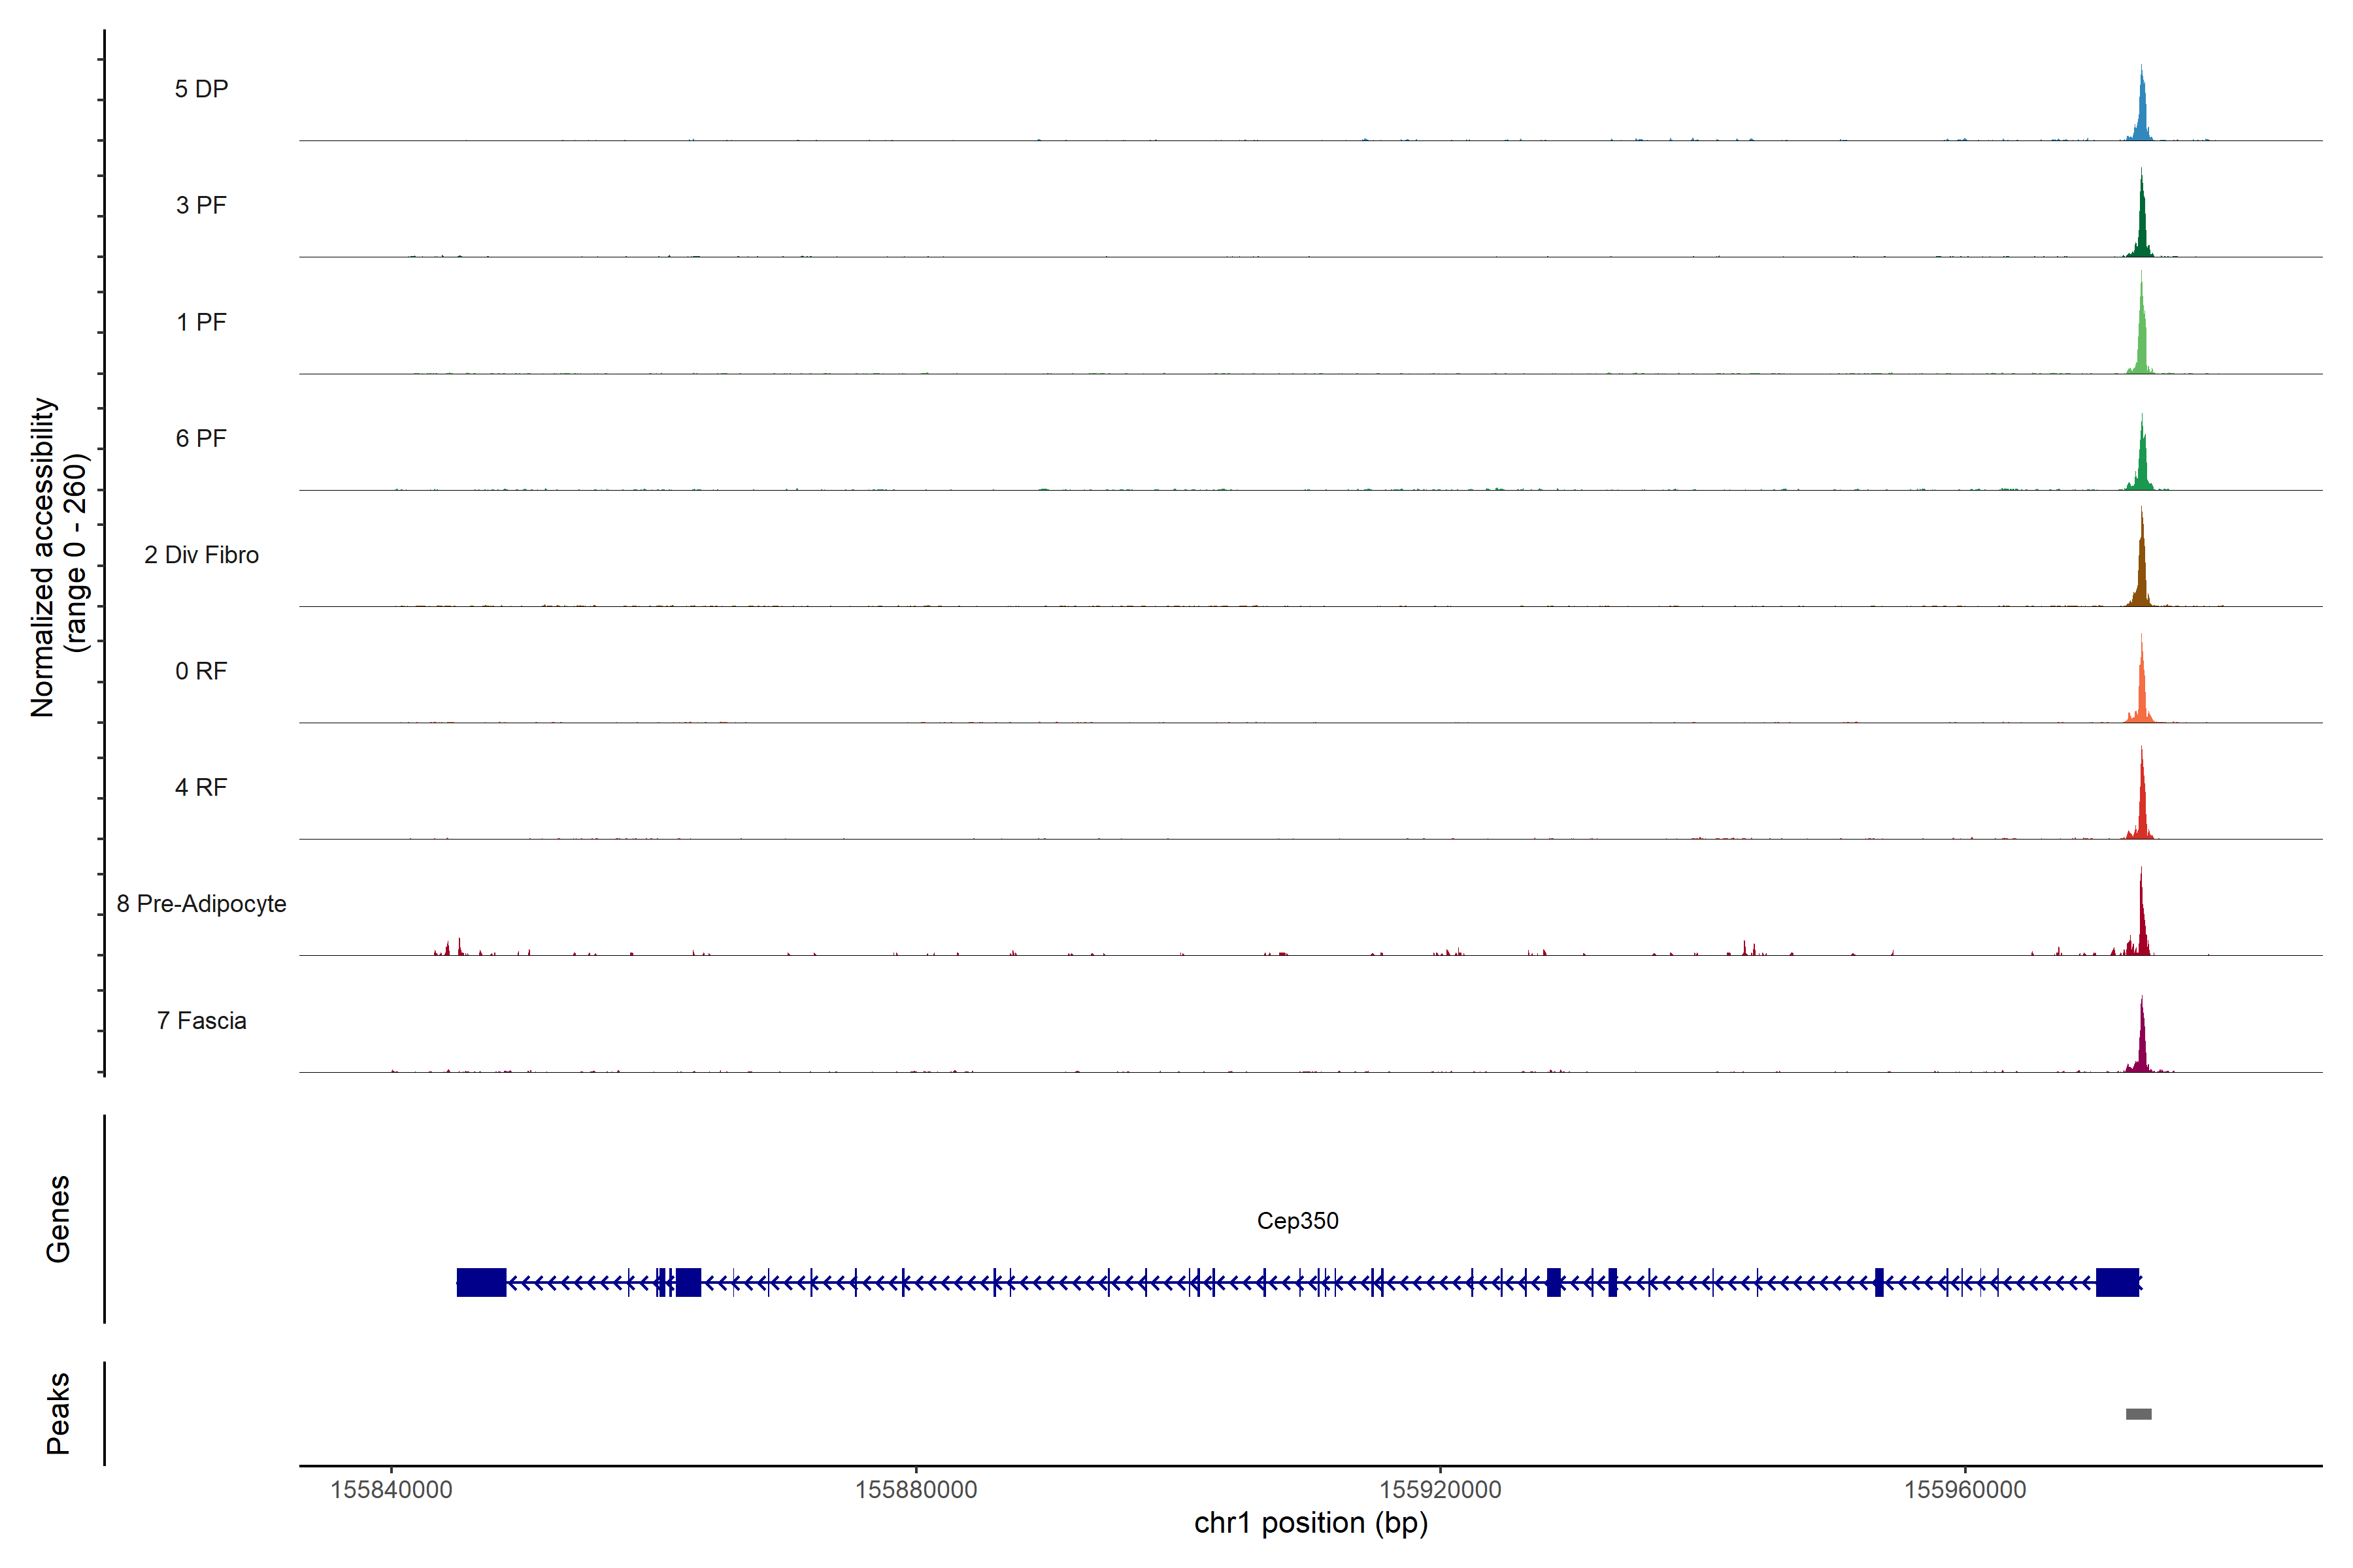Click the 6 PF track label
The height and width of the screenshot is (1568, 2353).
(x=201, y=438)
